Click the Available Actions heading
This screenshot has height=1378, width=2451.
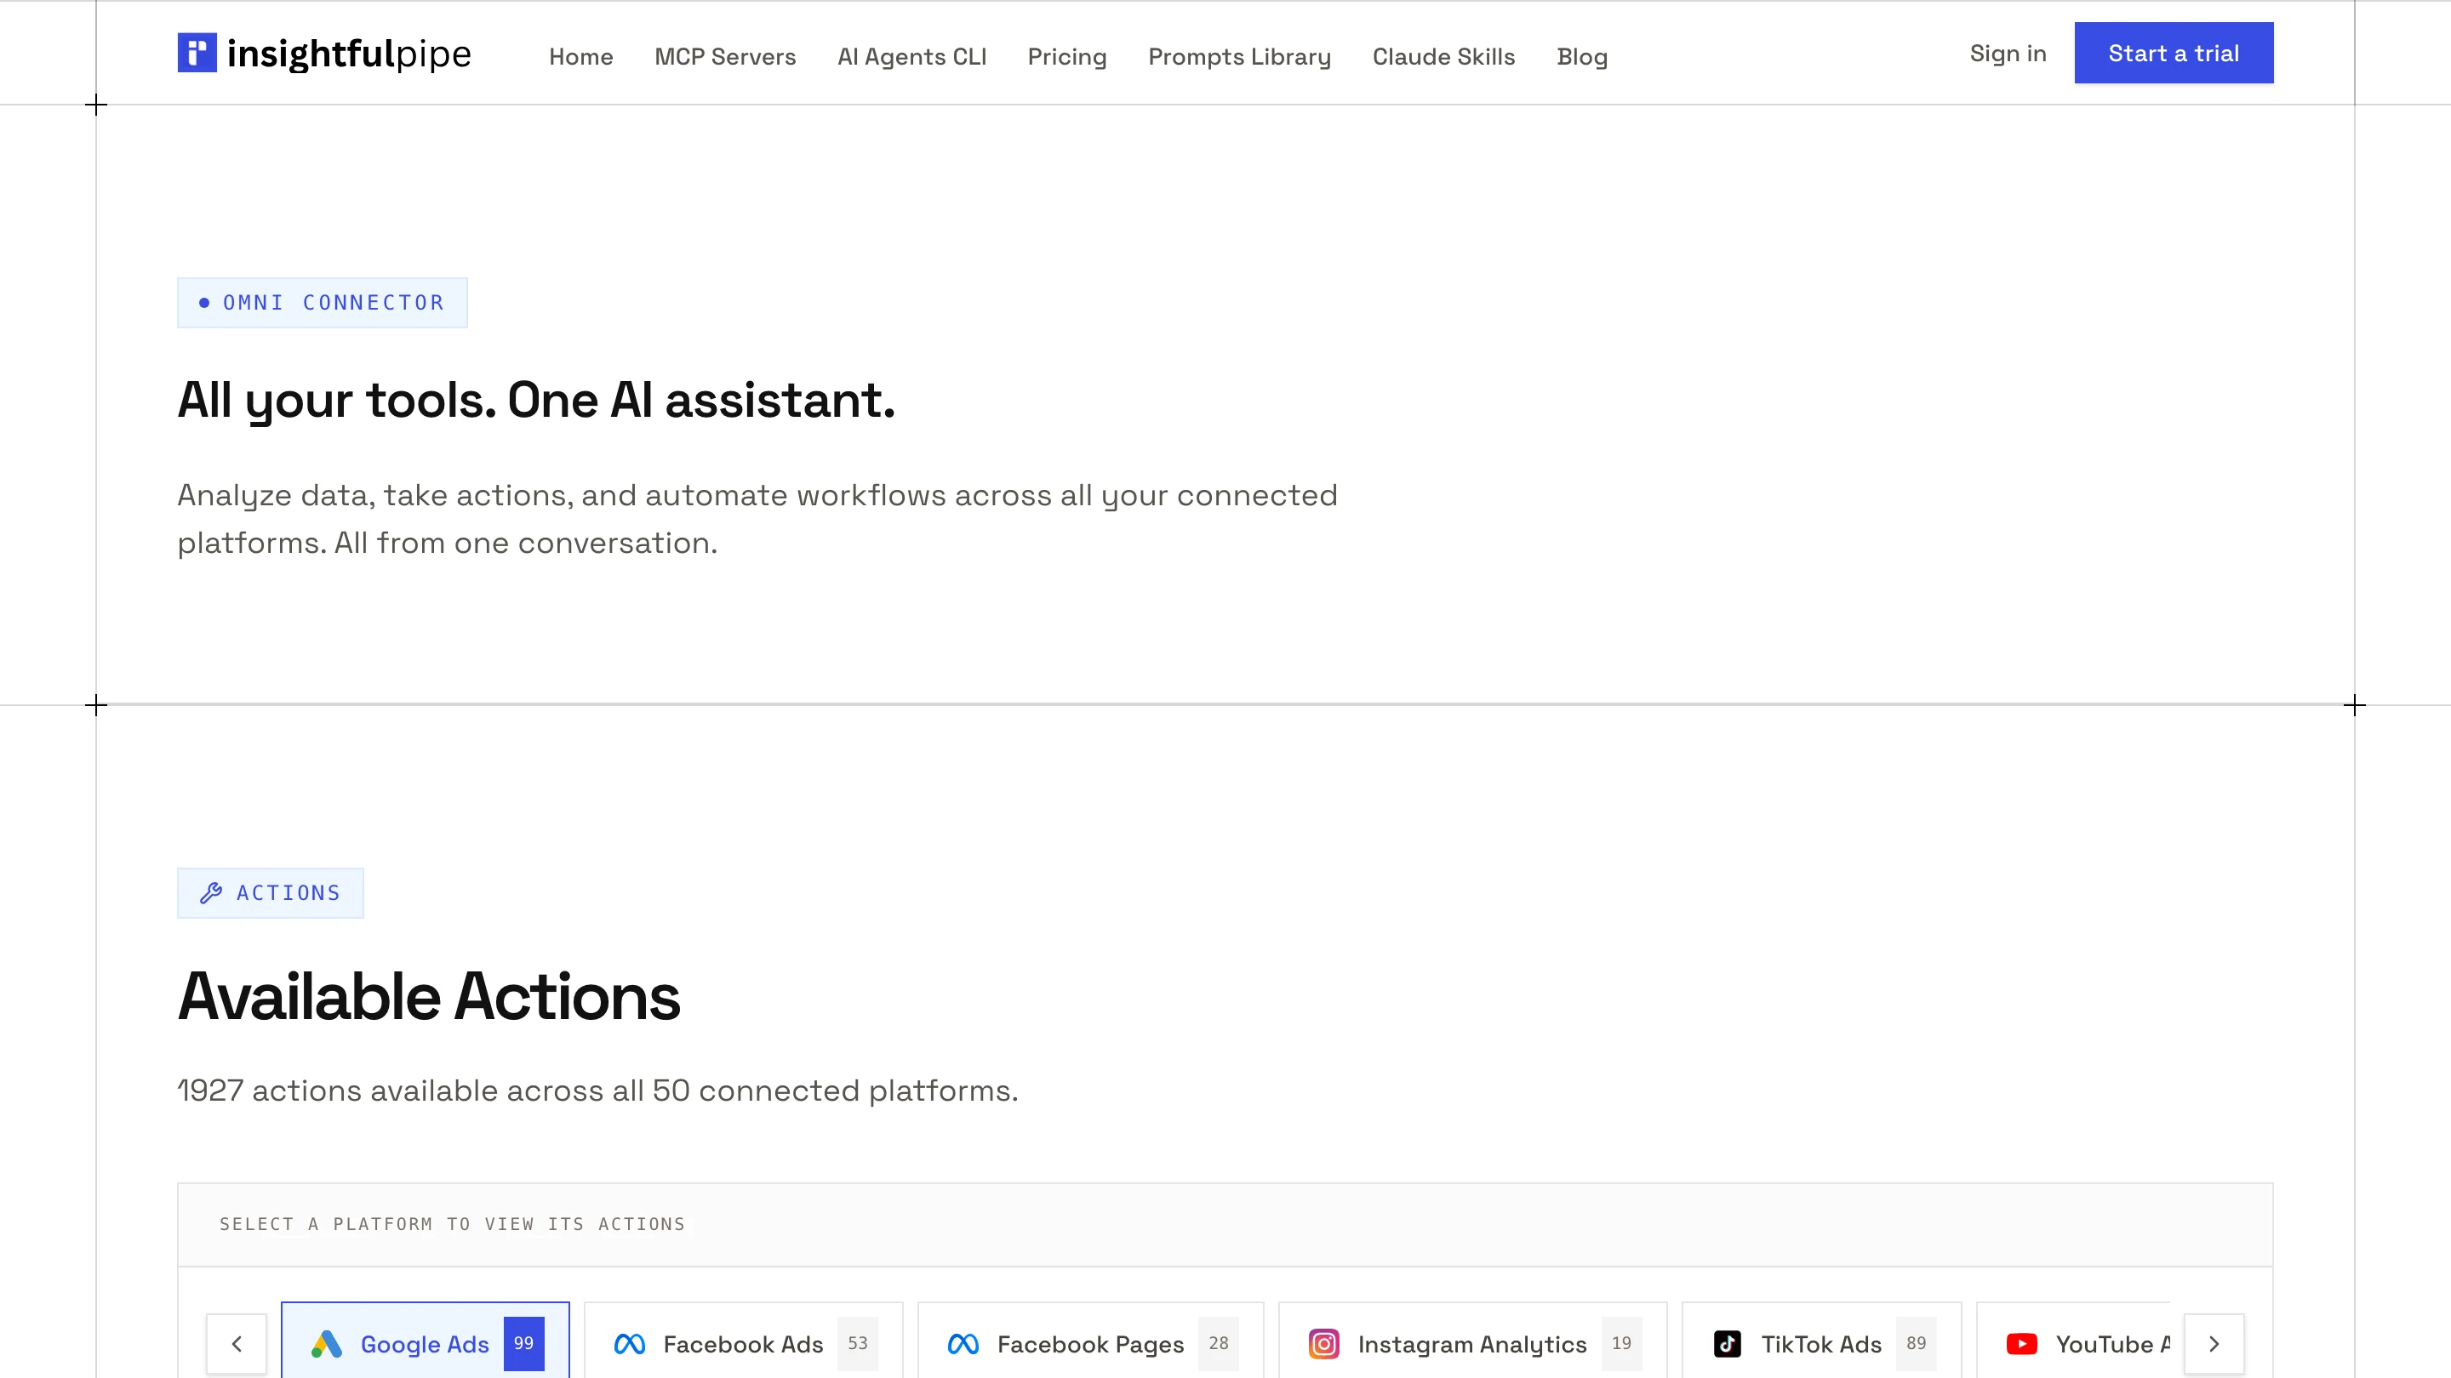click(x=429, y=998)
